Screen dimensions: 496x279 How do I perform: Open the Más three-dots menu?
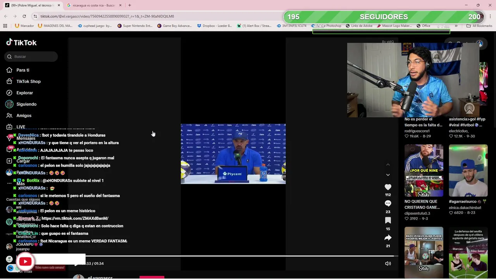click(9, 184)
